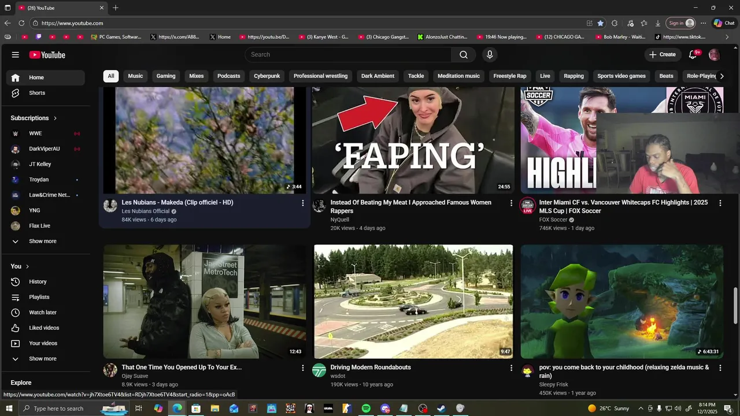
Task: Open options for Driving Modern Roundabouts video
Action: point(511,367)
